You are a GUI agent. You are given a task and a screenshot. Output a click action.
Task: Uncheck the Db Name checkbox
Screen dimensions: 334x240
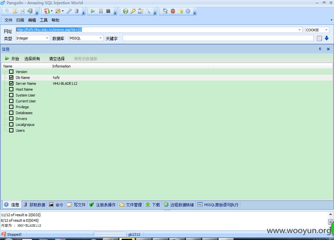pyautogui.click(x=11, y=78)
